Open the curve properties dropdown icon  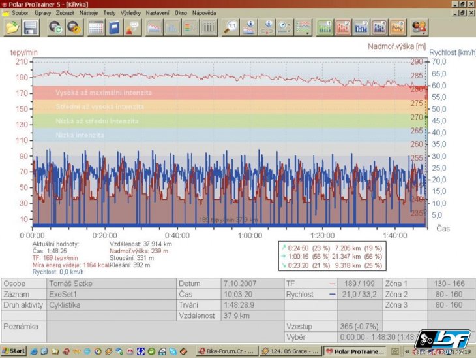[x=303, y=27]
